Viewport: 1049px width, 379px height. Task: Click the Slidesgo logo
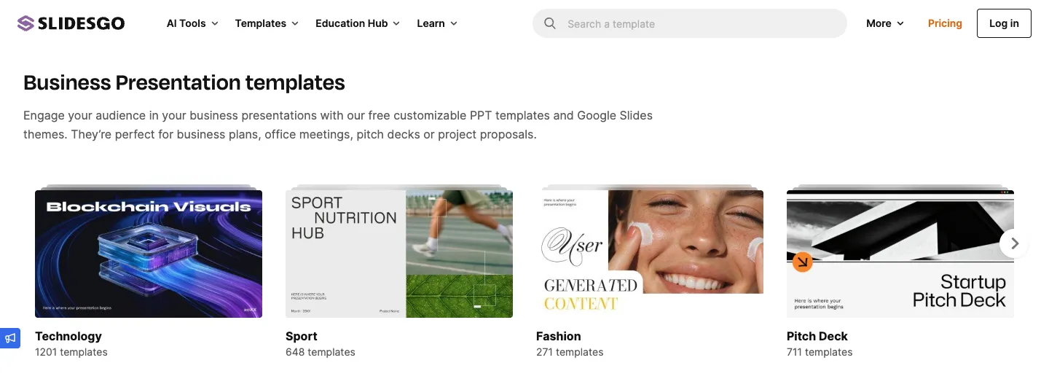[71, 23]
